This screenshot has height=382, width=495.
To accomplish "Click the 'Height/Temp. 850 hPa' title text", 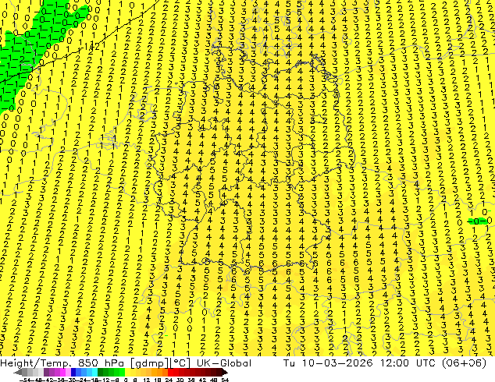I will [63, 363].
